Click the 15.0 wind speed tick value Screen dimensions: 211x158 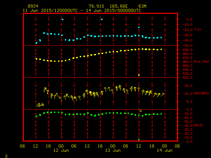click(x=188, y=86)
